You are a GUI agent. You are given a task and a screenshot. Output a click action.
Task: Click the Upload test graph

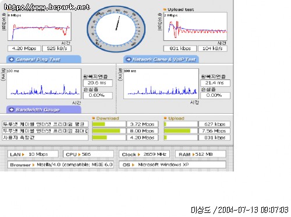click(x=196, y=26)
